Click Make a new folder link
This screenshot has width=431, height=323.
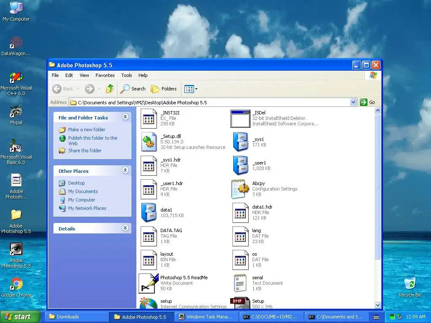87,130
